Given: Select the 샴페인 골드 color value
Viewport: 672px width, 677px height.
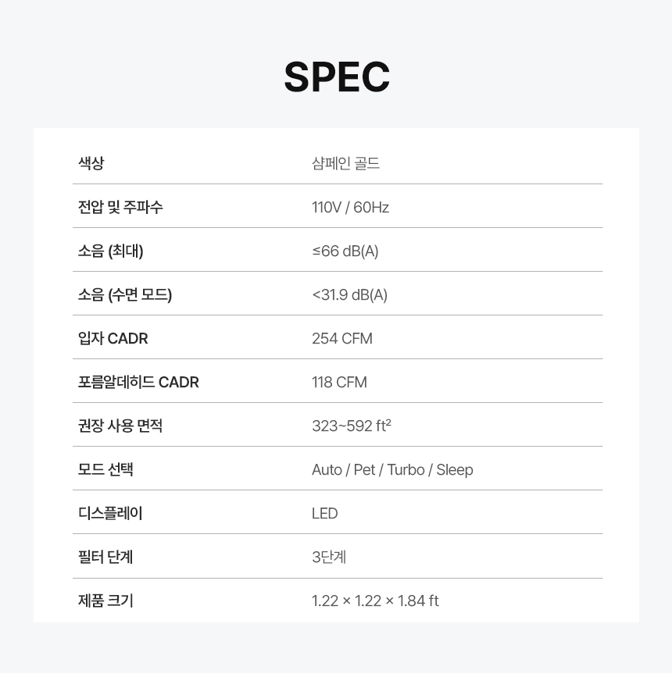Looking at the screenshot, I should (x=345, y=163).
